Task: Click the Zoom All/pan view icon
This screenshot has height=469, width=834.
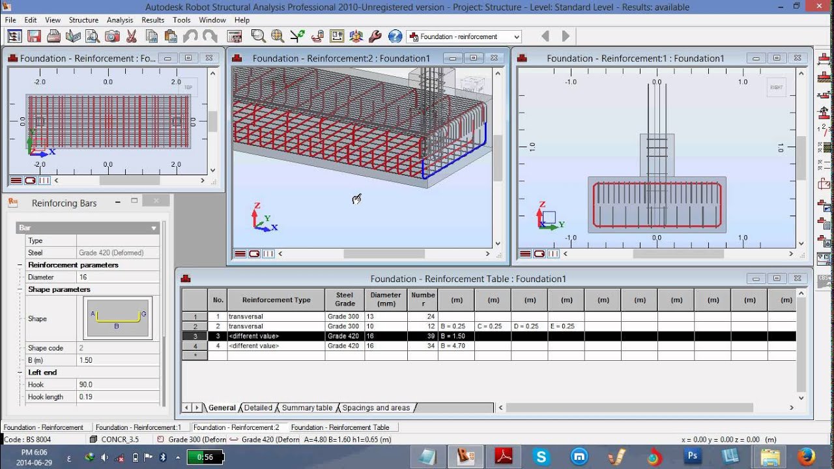Action: 278,36
